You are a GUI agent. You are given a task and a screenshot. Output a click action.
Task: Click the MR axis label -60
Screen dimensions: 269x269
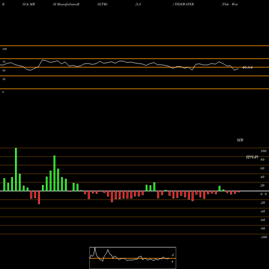click(263, 220)
